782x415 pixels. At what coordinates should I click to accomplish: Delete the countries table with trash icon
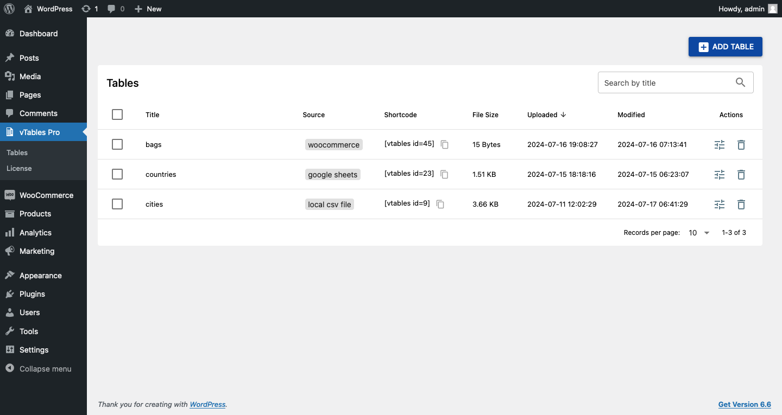point(741,175)
